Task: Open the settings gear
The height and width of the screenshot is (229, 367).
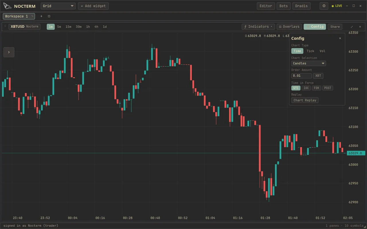Action: click(324, 6)
